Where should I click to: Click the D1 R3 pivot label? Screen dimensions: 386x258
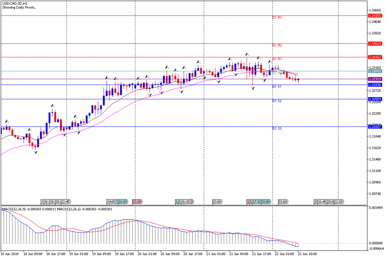coord(277,17)
